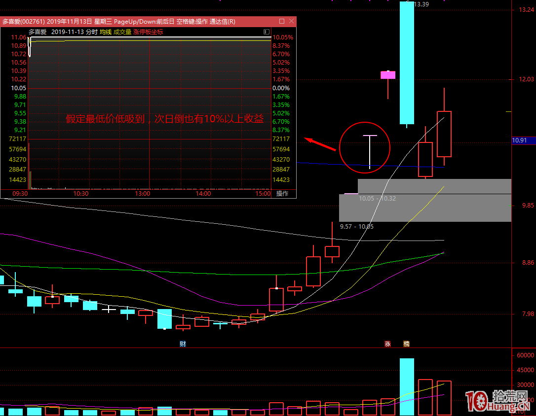Screen dimensions: 536x416
Task: Click the 8.86 price axis value
Action: click(528, 262)
